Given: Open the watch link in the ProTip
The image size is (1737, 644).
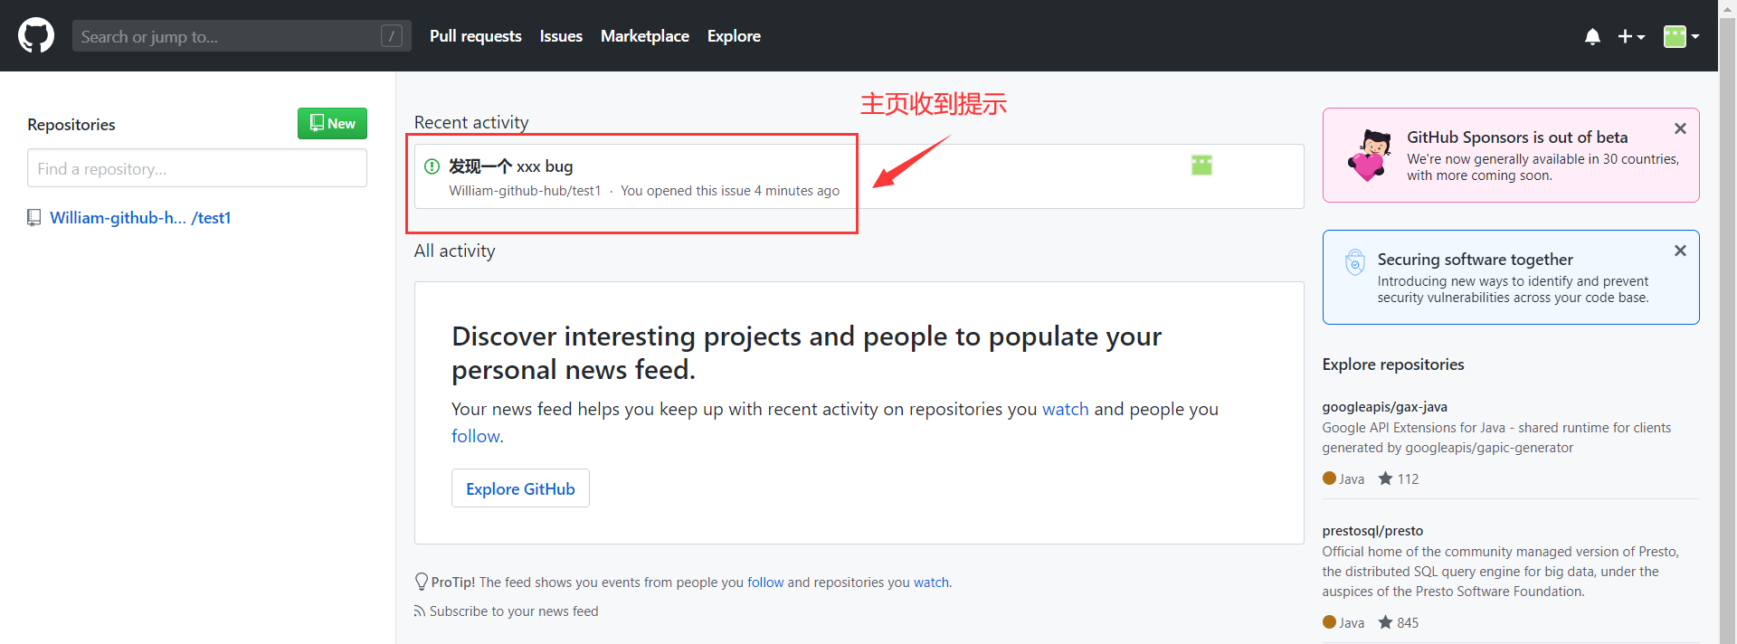Looking at the screenshot, I should [x=931, y=582].
